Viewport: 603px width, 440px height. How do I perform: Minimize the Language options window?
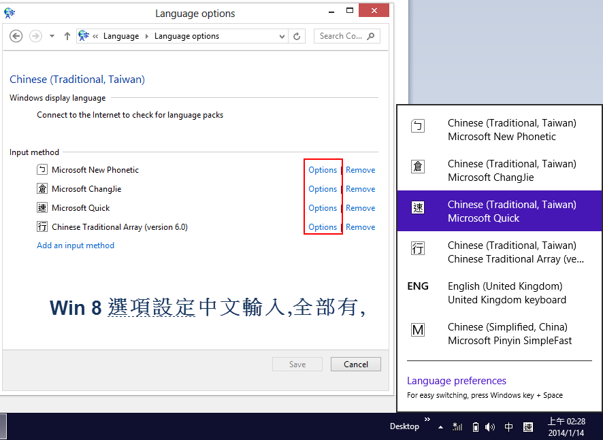331,13
